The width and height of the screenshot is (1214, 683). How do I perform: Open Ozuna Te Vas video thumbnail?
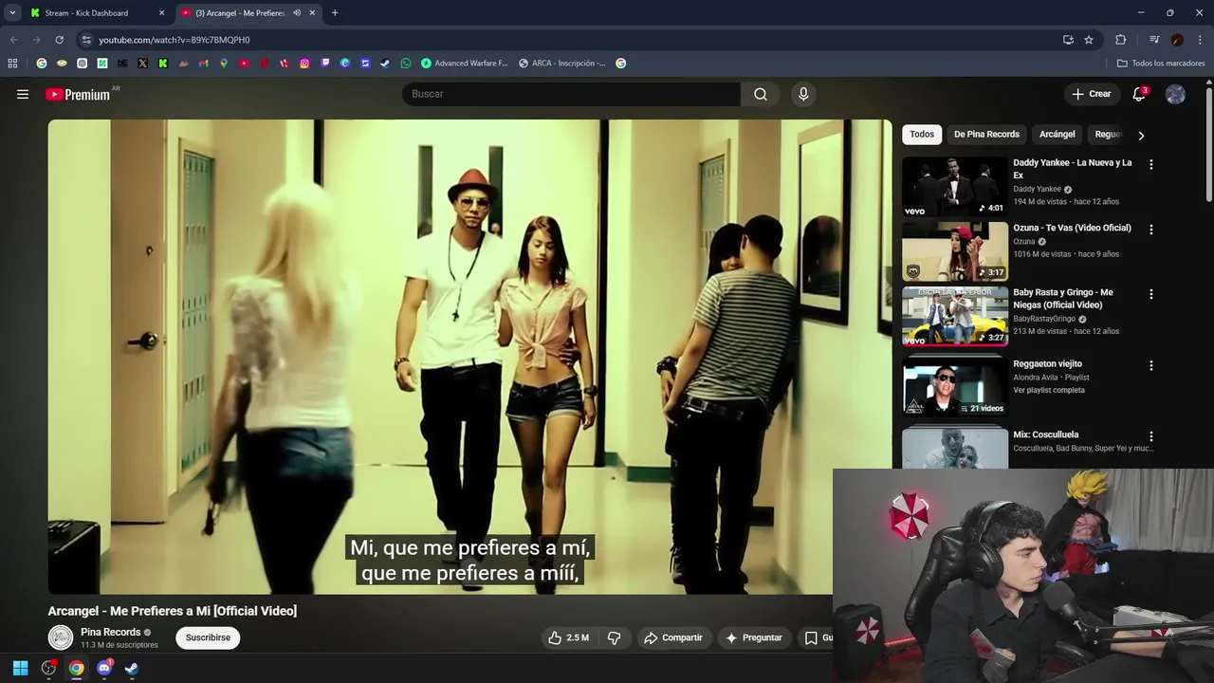click(x=955, y=251)
